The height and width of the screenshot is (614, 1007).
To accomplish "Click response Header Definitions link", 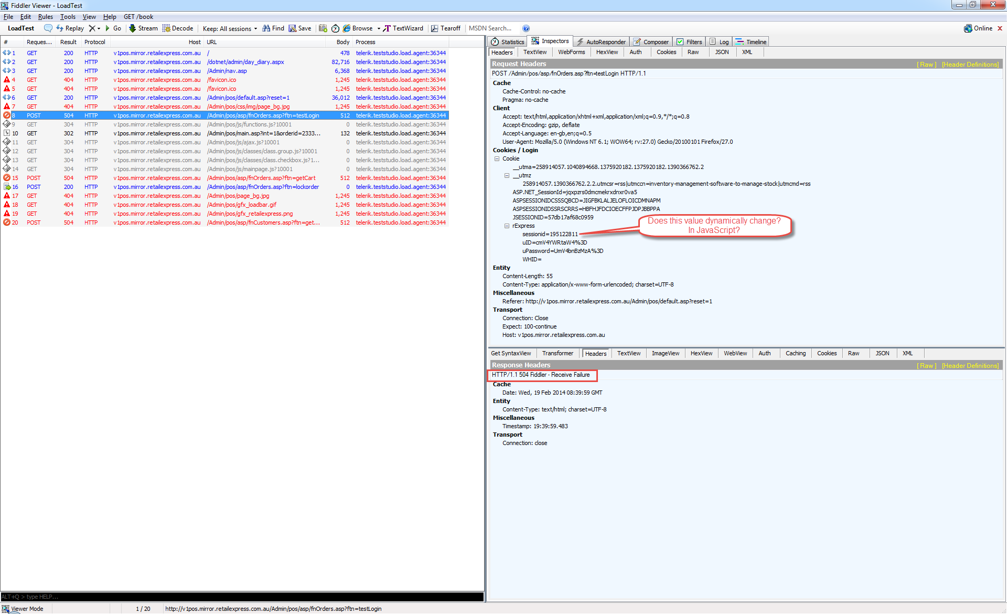I will coord(970,366).
